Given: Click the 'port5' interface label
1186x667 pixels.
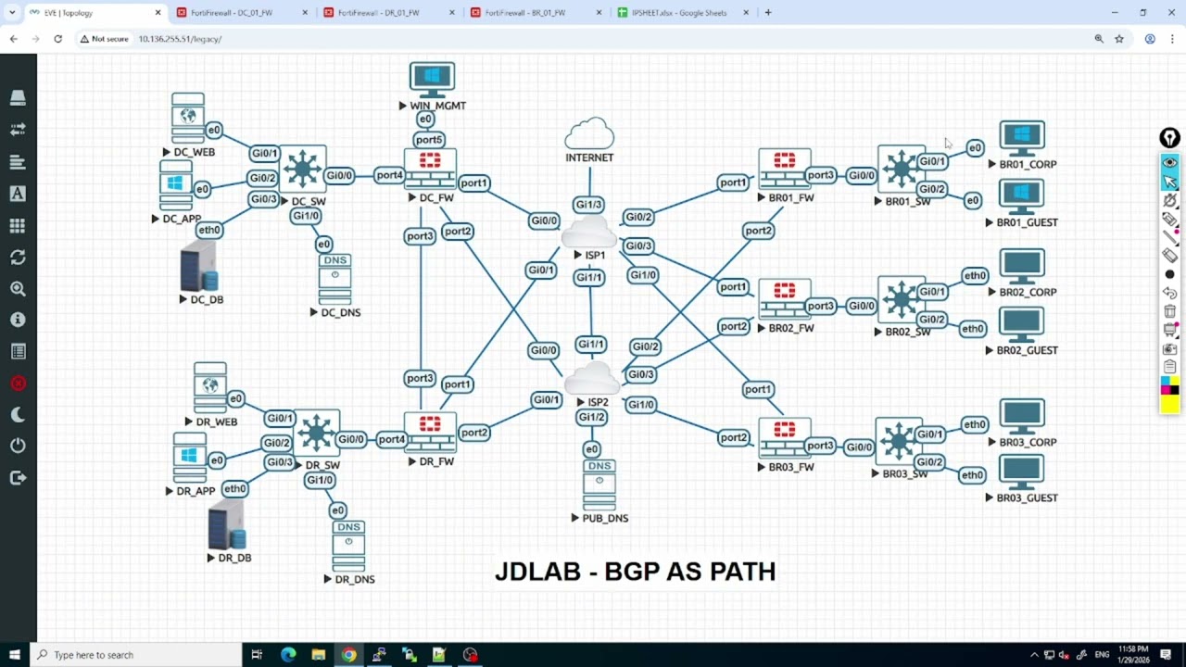Looking at the screenshot, I should (x=429, y=140).
